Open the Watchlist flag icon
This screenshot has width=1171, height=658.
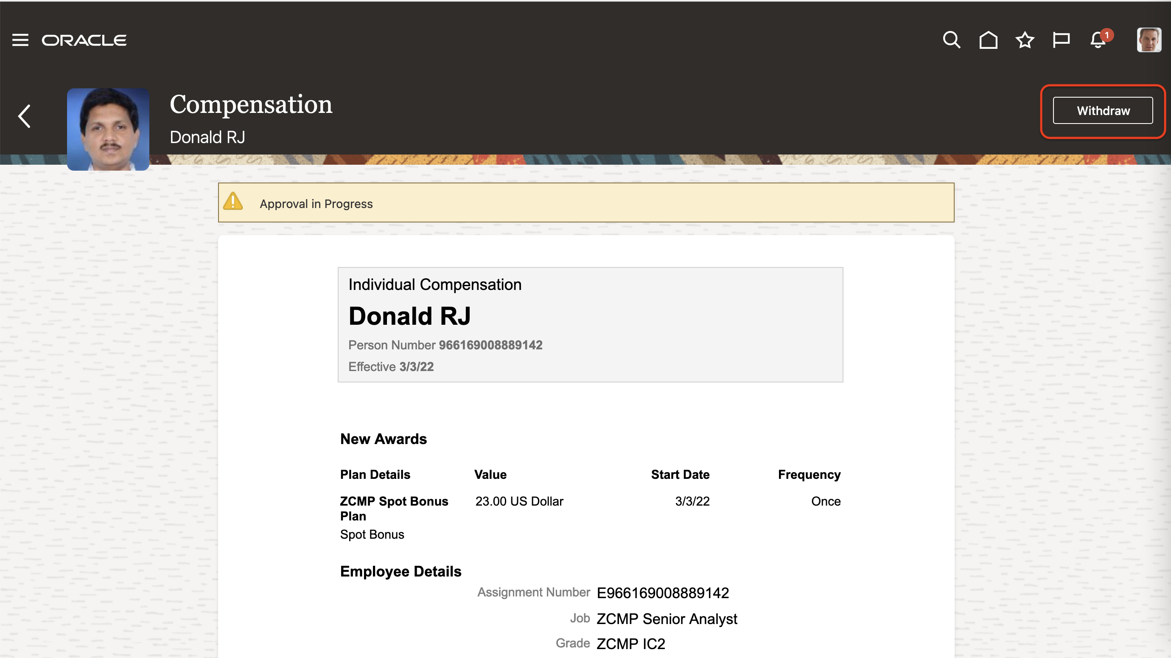coord(1061,40)
